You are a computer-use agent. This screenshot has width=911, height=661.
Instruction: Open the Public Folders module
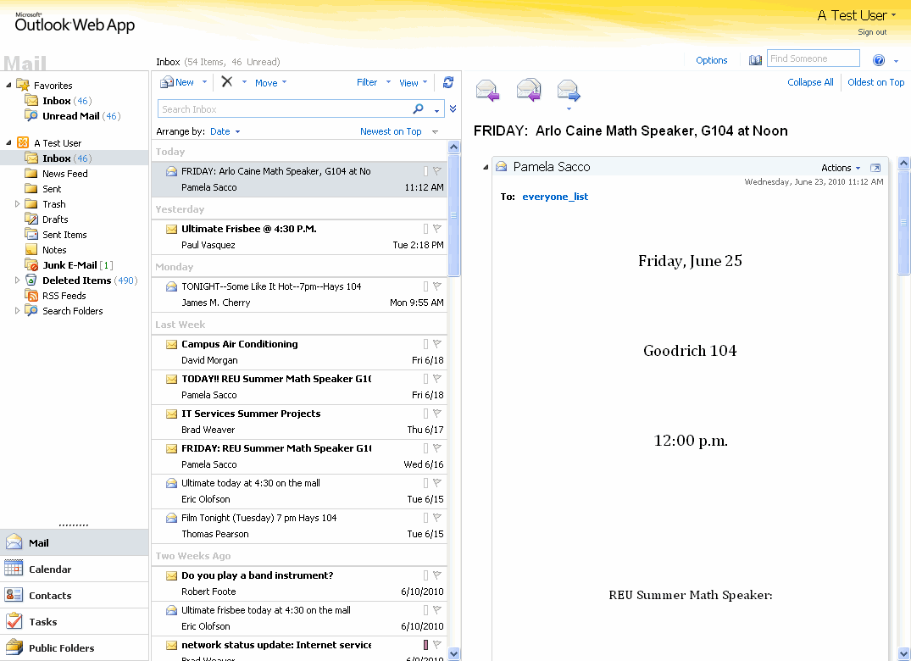point(75,647)
